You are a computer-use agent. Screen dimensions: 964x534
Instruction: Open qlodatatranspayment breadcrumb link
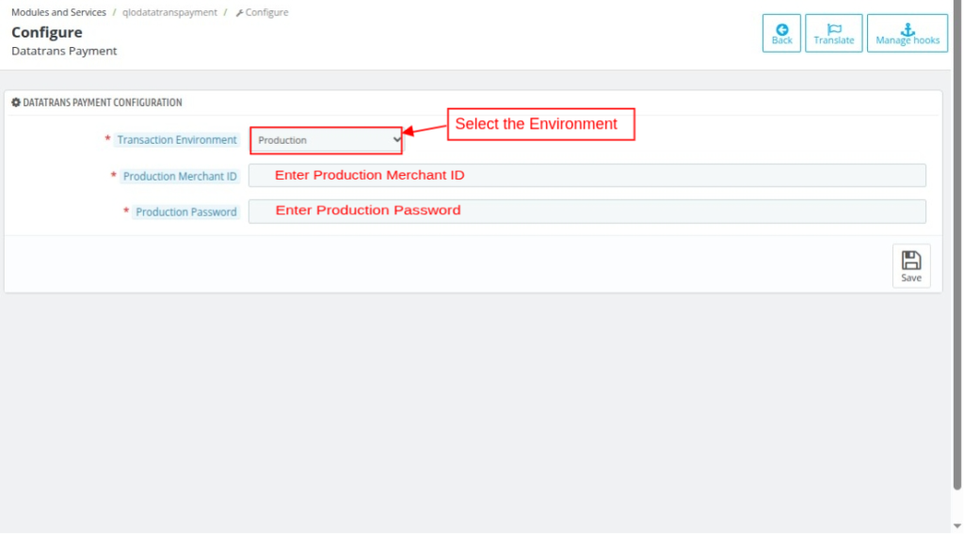pos(169,12)
